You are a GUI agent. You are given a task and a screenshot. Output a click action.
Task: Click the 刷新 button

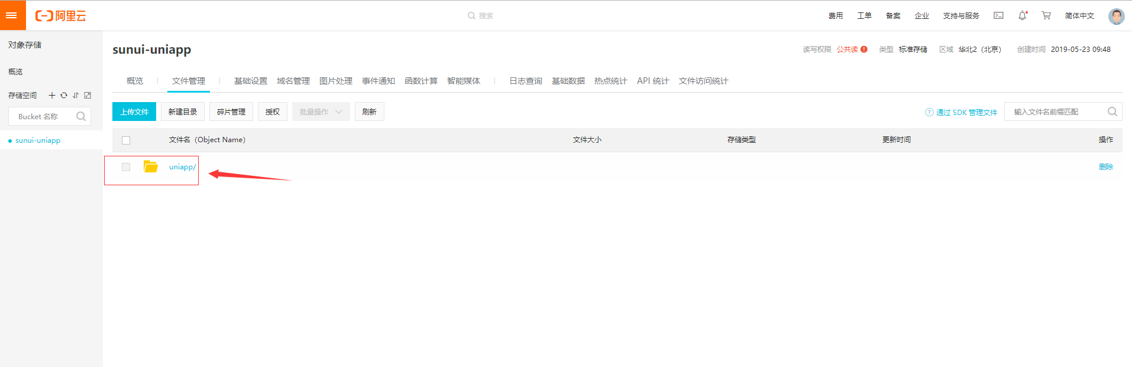[370, 112]
